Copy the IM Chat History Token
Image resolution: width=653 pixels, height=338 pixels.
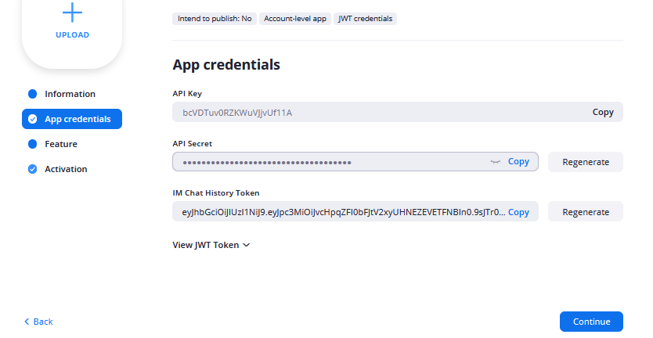point(518,212)
